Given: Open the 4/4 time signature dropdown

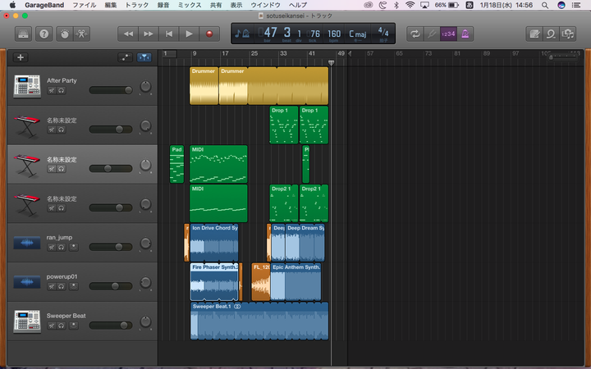Looking at the screenshot, I should point(383,34).
